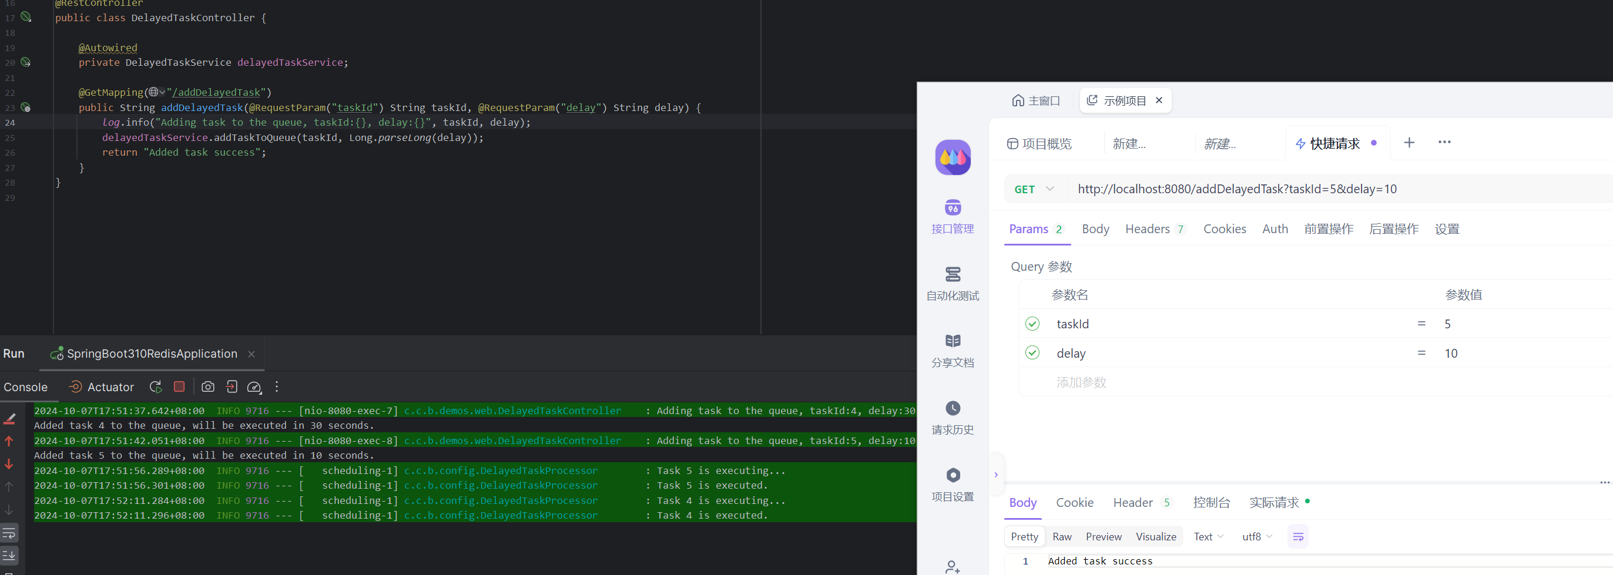The image size is (1613, 575).
Task: Toggle scroll to end in the IntelliJ console
Action: (9, 555)
